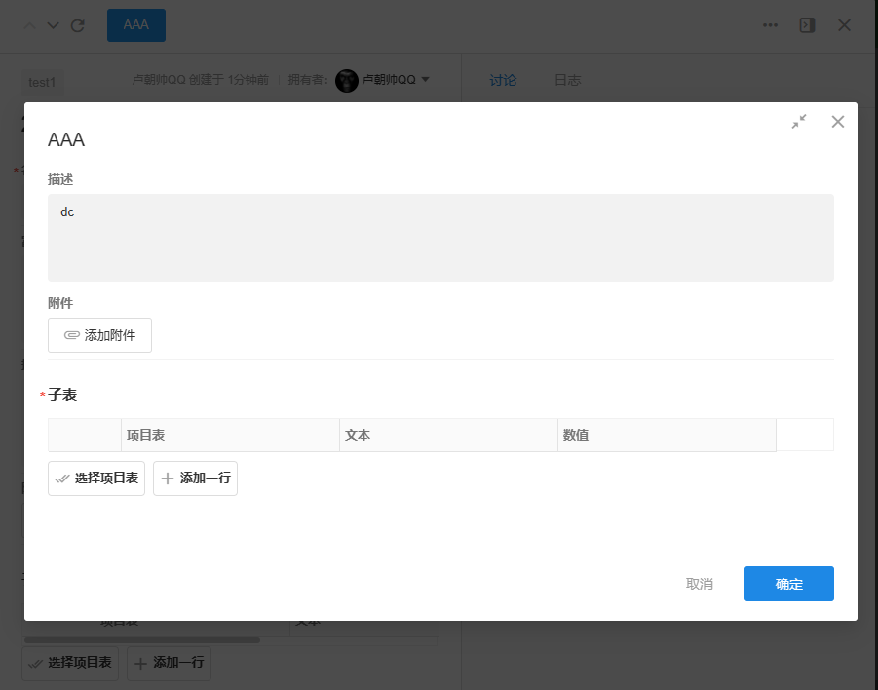Screen dimensions: 878x690
Task: Toggle the side panel icon
Action: (807, 25)
